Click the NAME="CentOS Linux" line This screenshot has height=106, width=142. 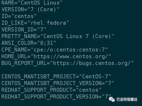click(x=32, y=3)
